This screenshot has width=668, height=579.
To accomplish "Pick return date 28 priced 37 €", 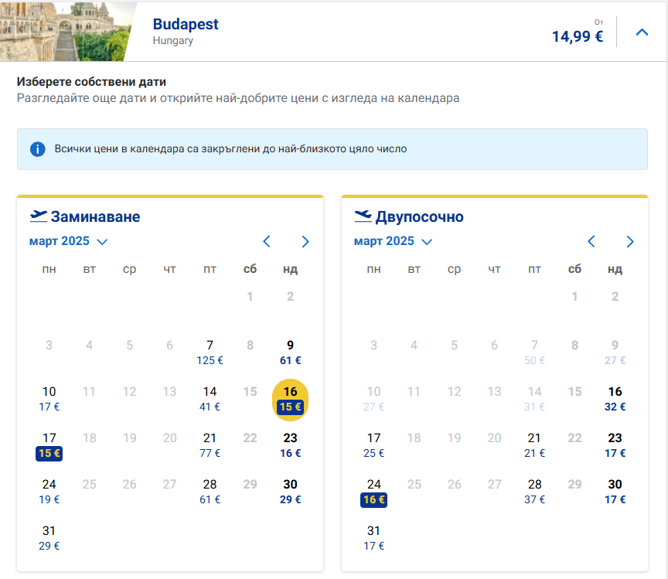I will click(x=534, y=492).
